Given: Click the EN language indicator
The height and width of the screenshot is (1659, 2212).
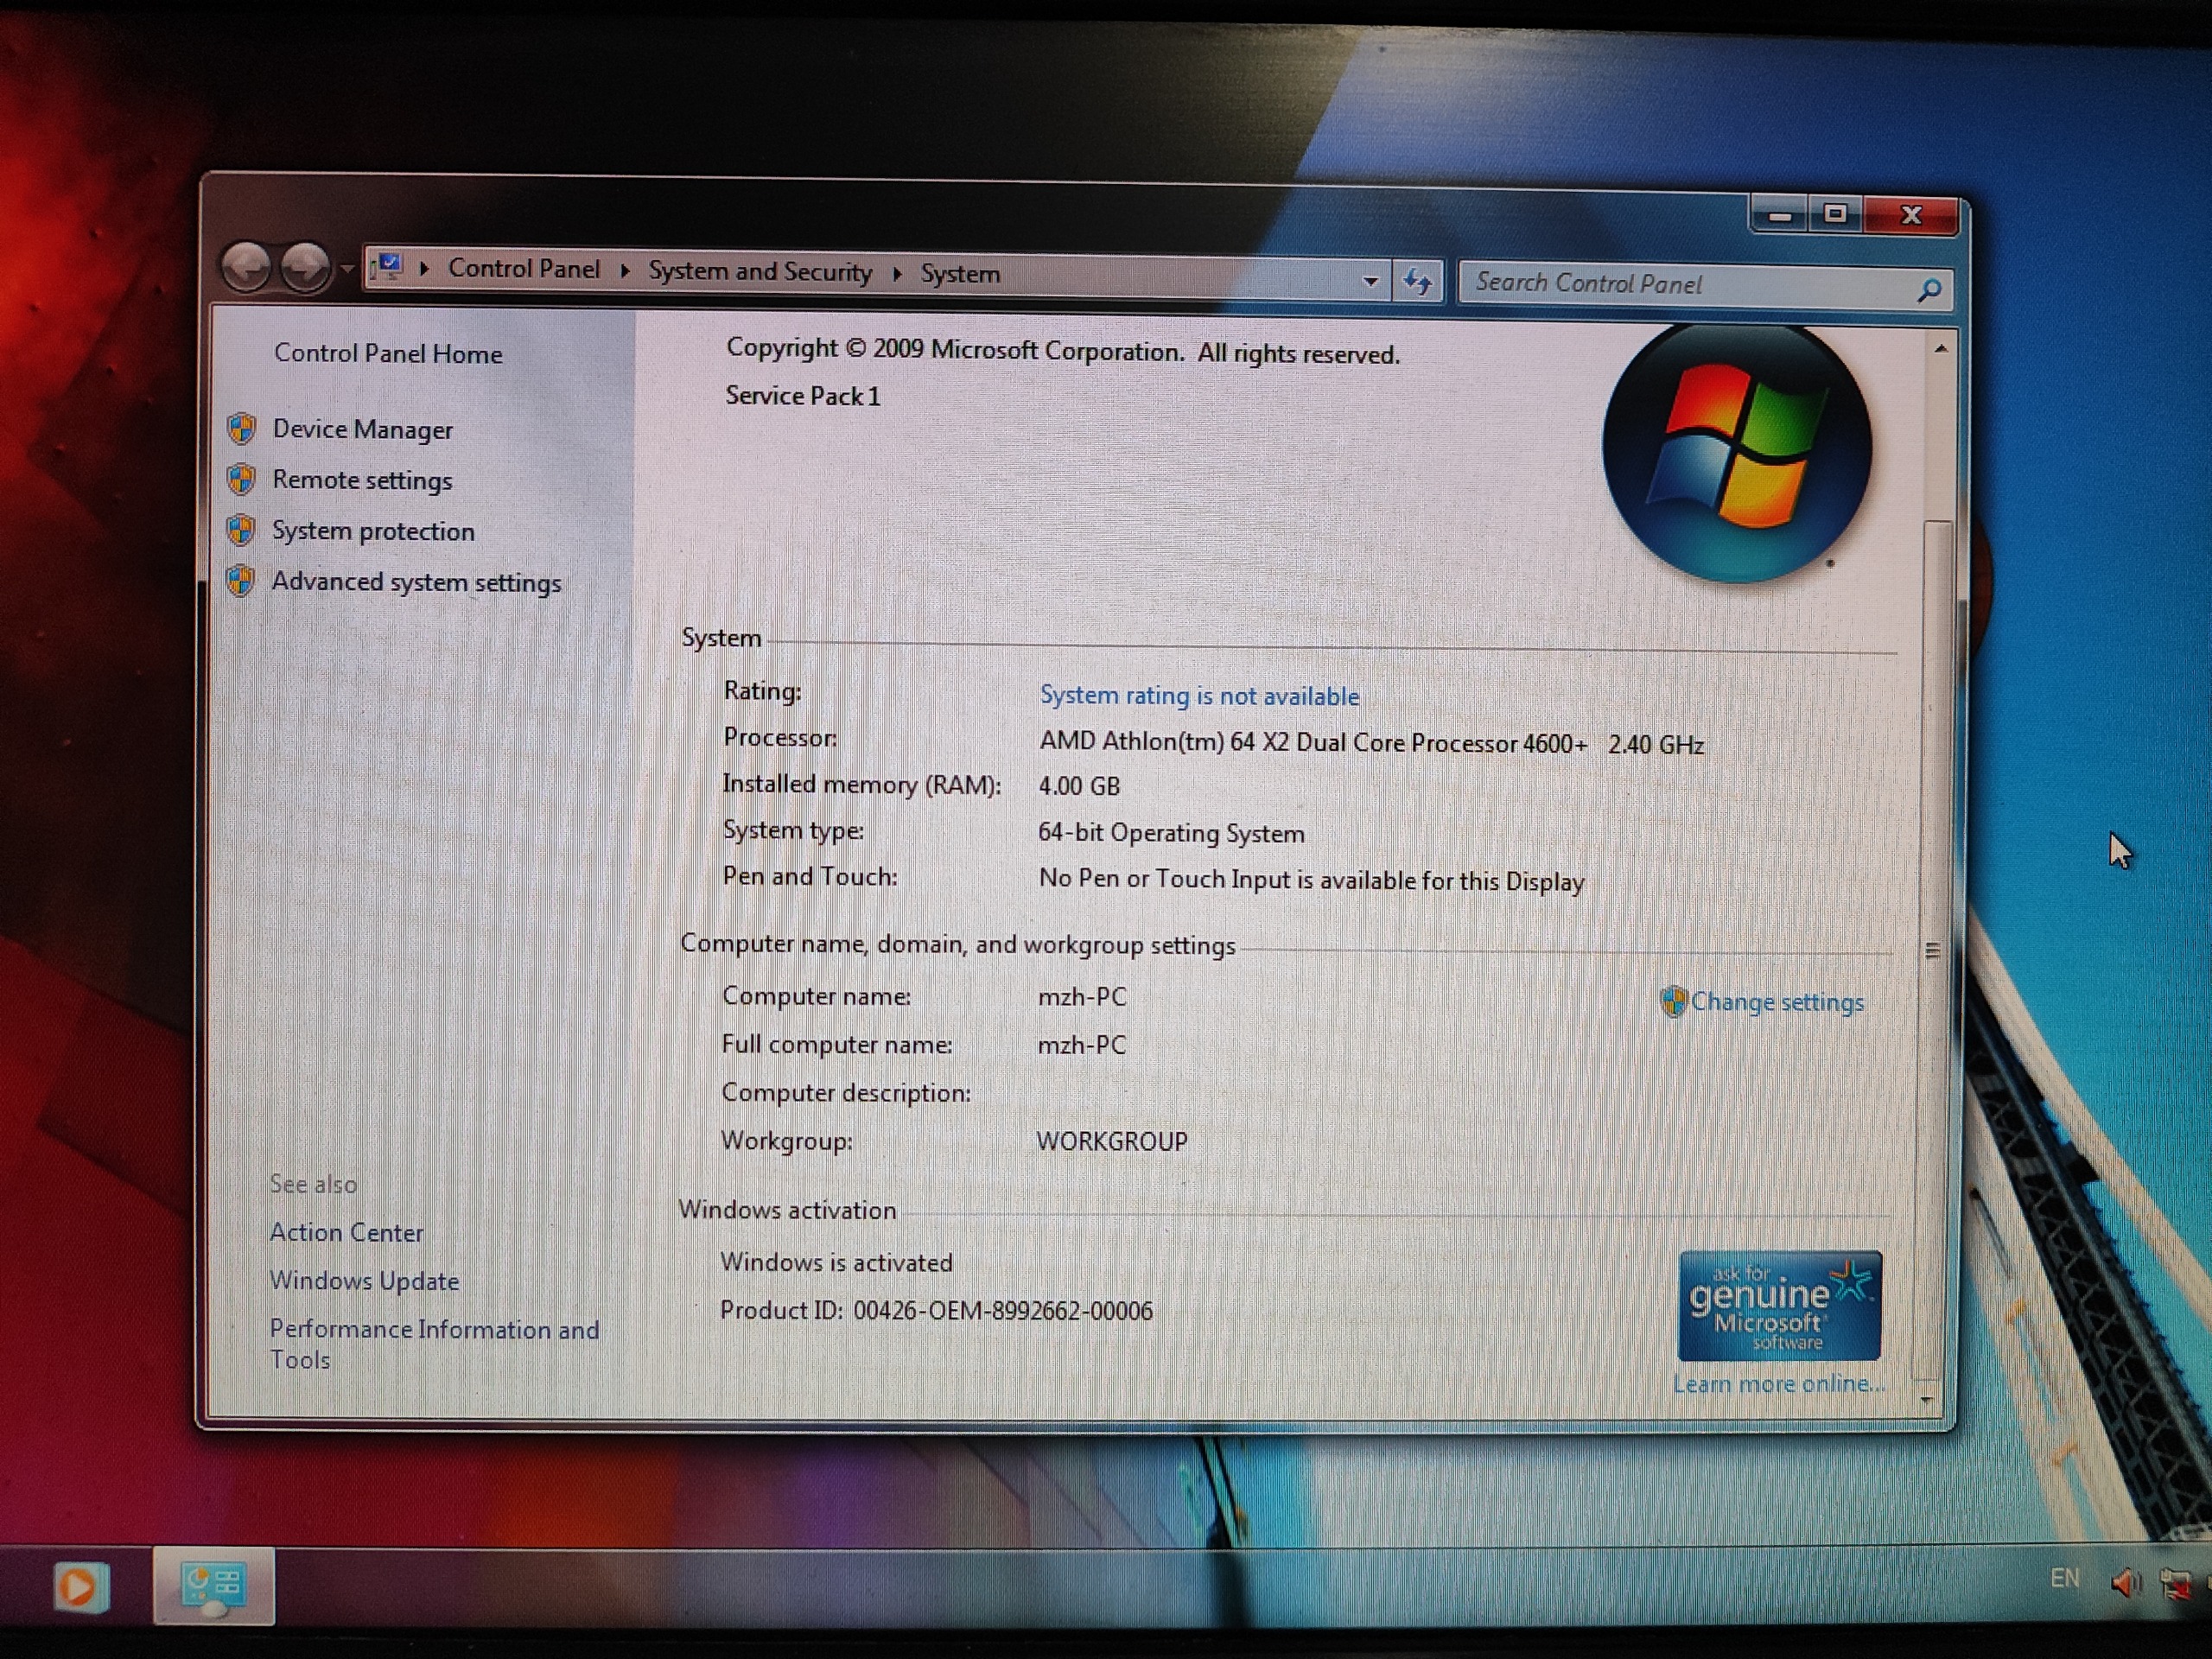Looking at the screenshot, I should (2064, 1578).
